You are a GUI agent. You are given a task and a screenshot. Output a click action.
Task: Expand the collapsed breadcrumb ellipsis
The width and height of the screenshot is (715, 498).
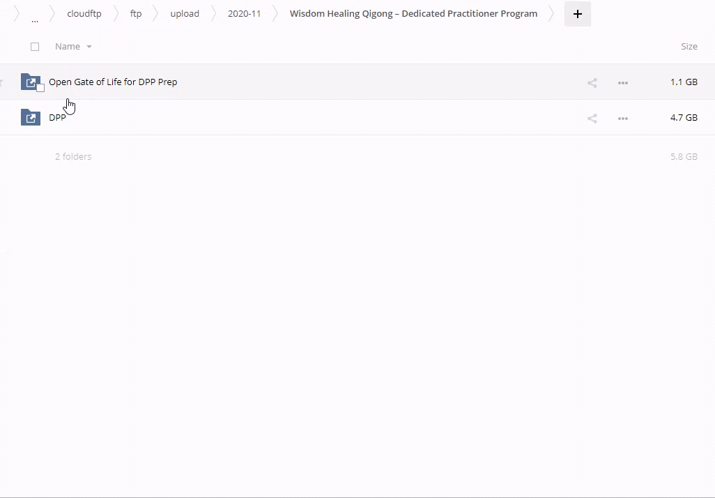[x=35, y=17]
